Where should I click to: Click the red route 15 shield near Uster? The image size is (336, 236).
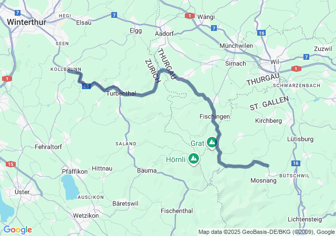click(10, 164)
